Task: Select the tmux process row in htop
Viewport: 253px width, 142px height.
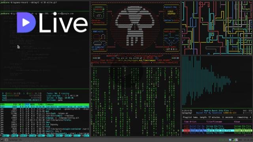Action: pyautogui.click(x=45, y=122)
